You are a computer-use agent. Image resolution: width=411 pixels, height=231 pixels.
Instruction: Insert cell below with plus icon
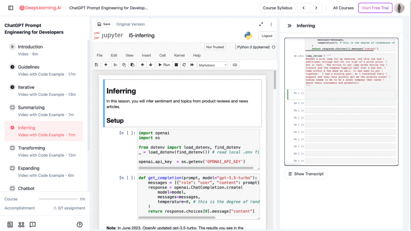coord(106,65)
